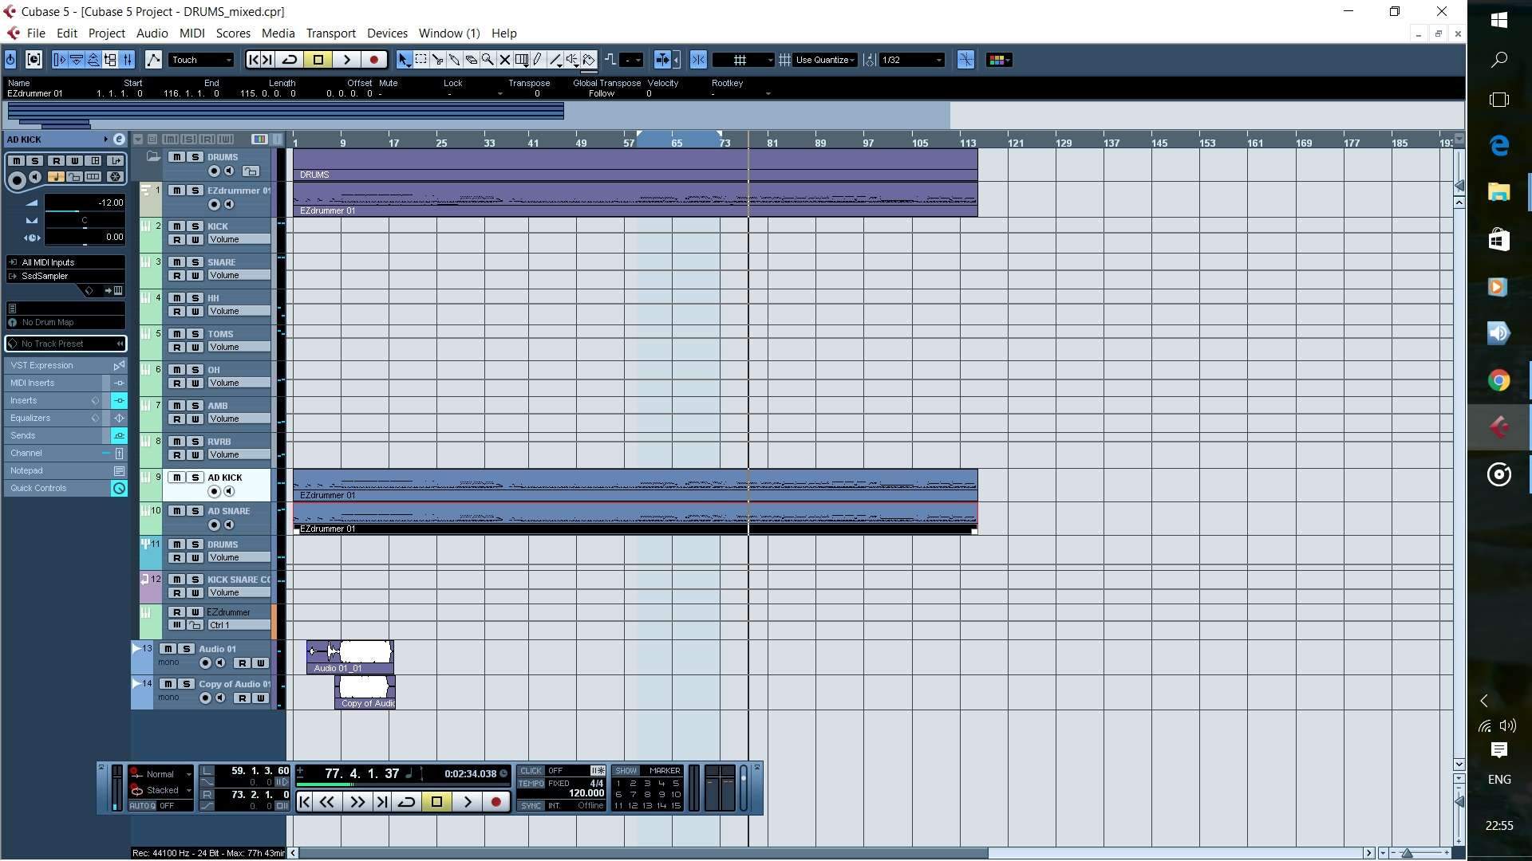Select the Erase tool in toolbar
Viewport: 1532px width, 861px height.
pyautogui.click(x=471, y=60)
